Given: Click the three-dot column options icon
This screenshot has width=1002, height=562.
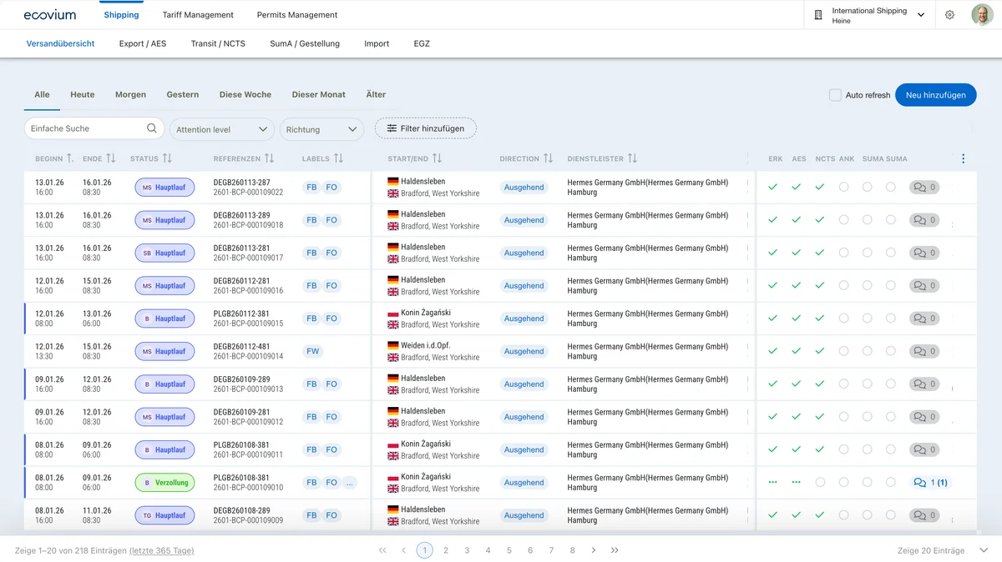Looking at the screenshot, I should pos(963,158).
